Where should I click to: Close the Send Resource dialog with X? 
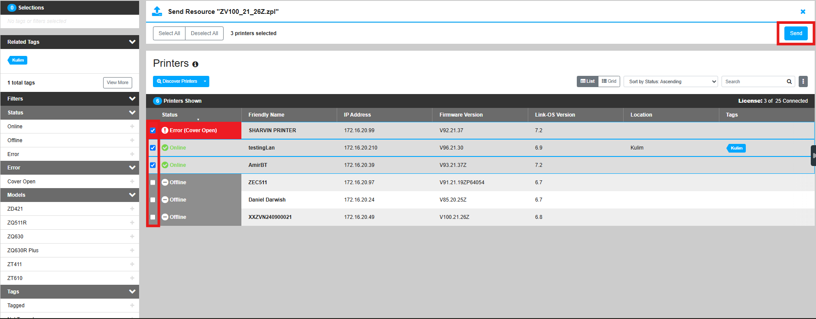(803, 12)
